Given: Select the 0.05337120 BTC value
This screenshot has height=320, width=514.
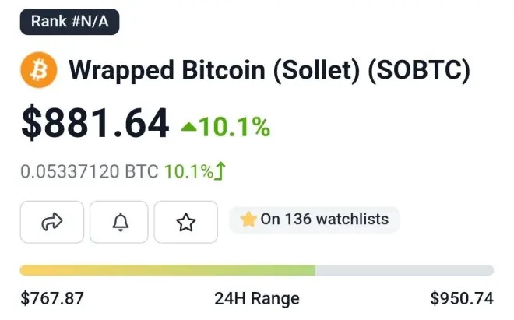Looking at the screenshot, I should (x=89, y=171).
